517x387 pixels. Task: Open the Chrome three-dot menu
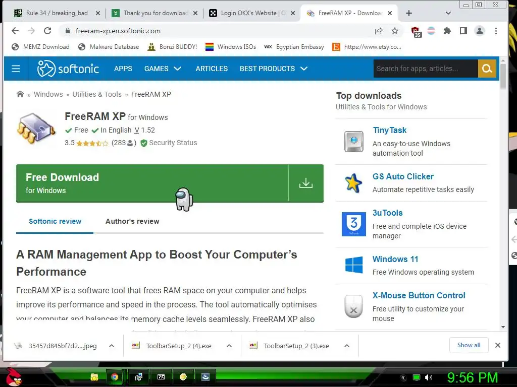click(x=496, y=31)
